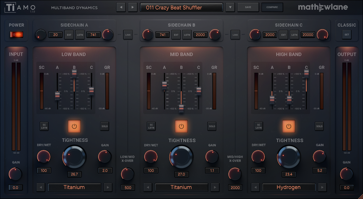Click the previous preset arrow in header
Image resolution: width=363 pixels, height=199 pixels.
(x=121, y=7)
